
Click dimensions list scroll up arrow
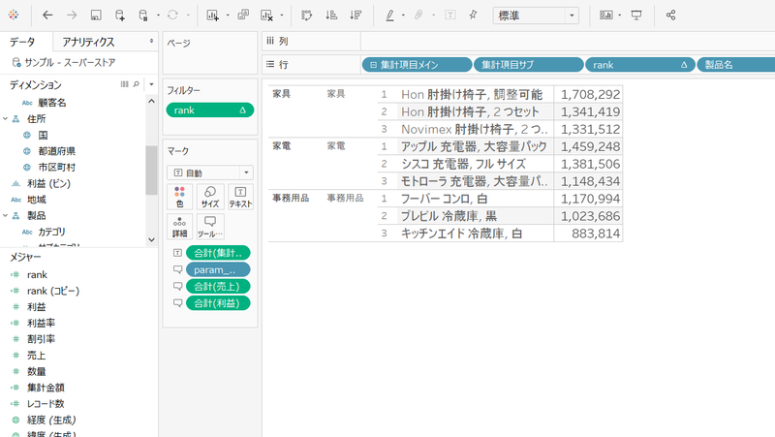click(x=151, y=101)
